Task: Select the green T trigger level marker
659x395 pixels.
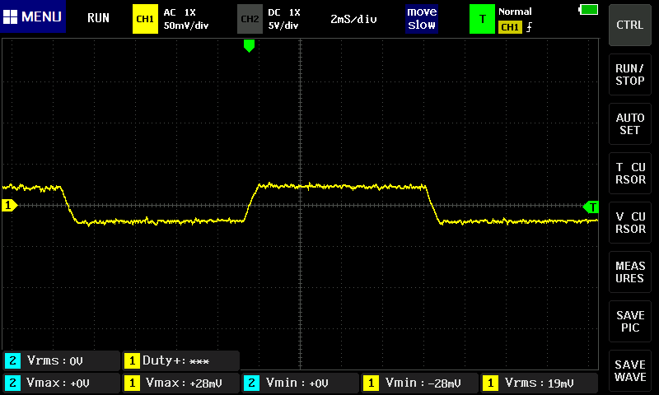Action: pos(591,207)
